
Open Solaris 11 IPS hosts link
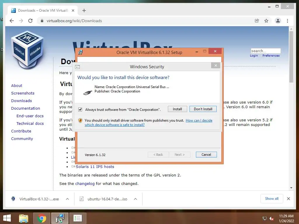coord(95,167)
